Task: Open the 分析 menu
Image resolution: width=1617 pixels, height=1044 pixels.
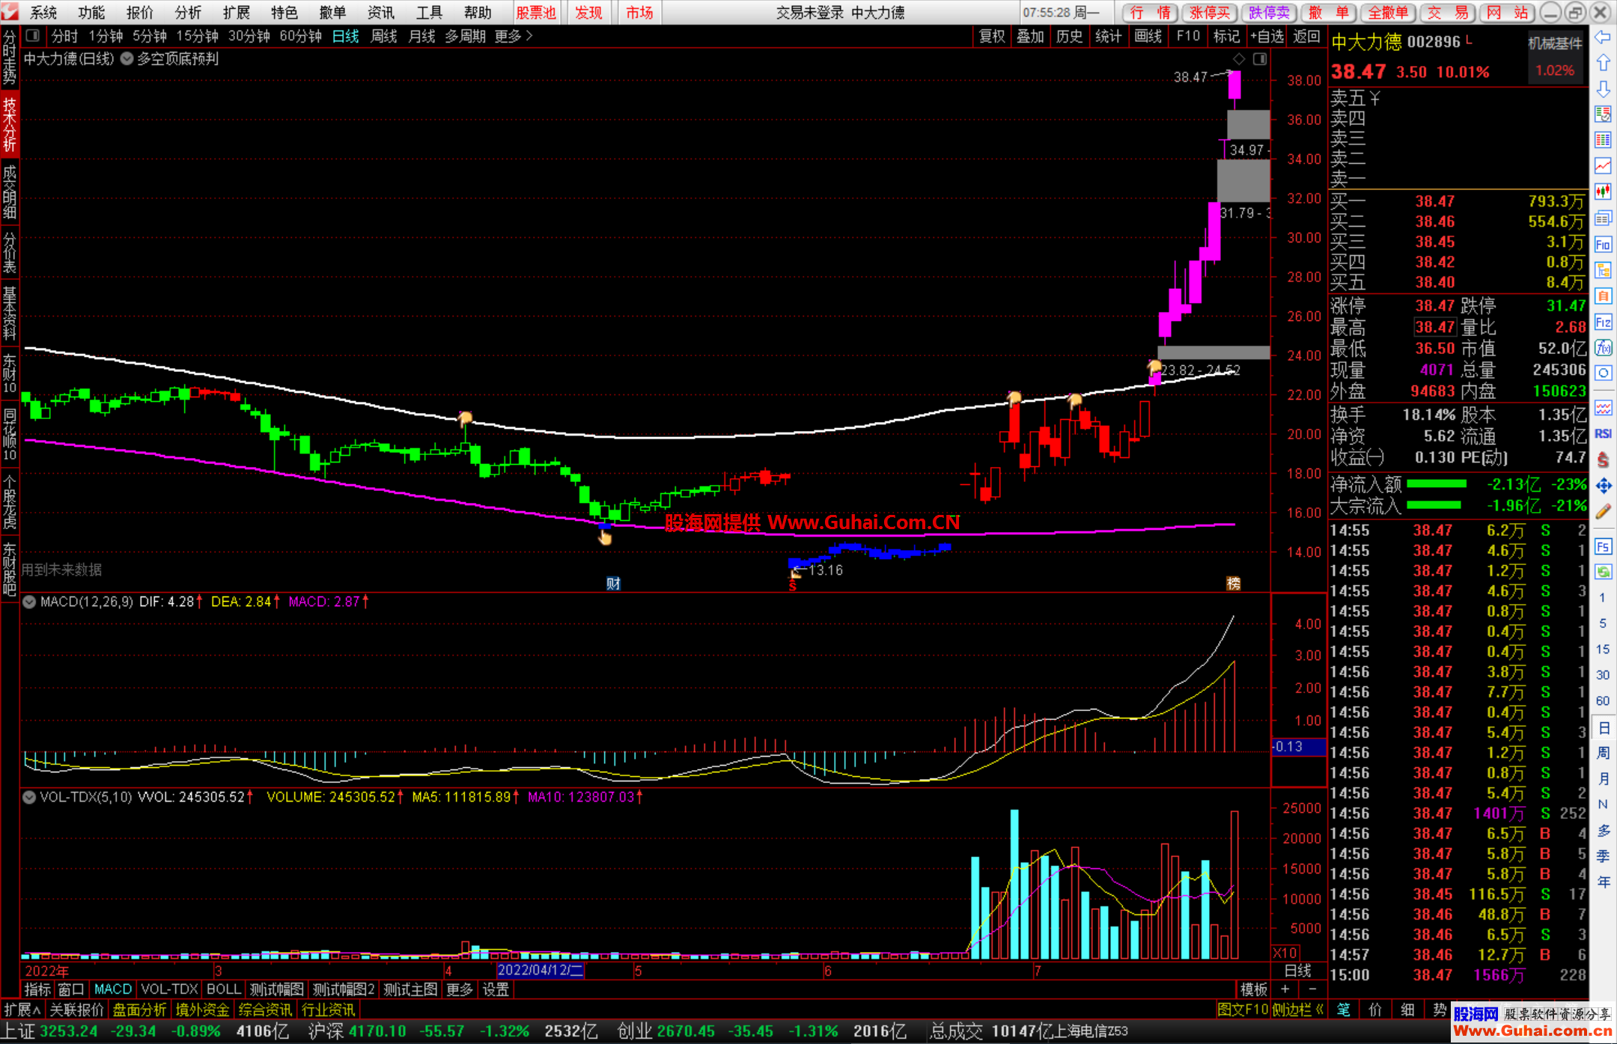Action: tap(188, 13)
